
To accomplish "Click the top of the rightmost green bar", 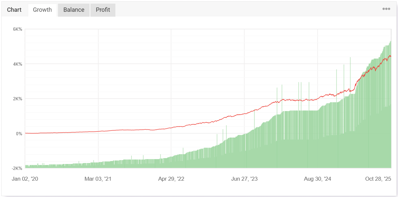I will coord(390,41).
